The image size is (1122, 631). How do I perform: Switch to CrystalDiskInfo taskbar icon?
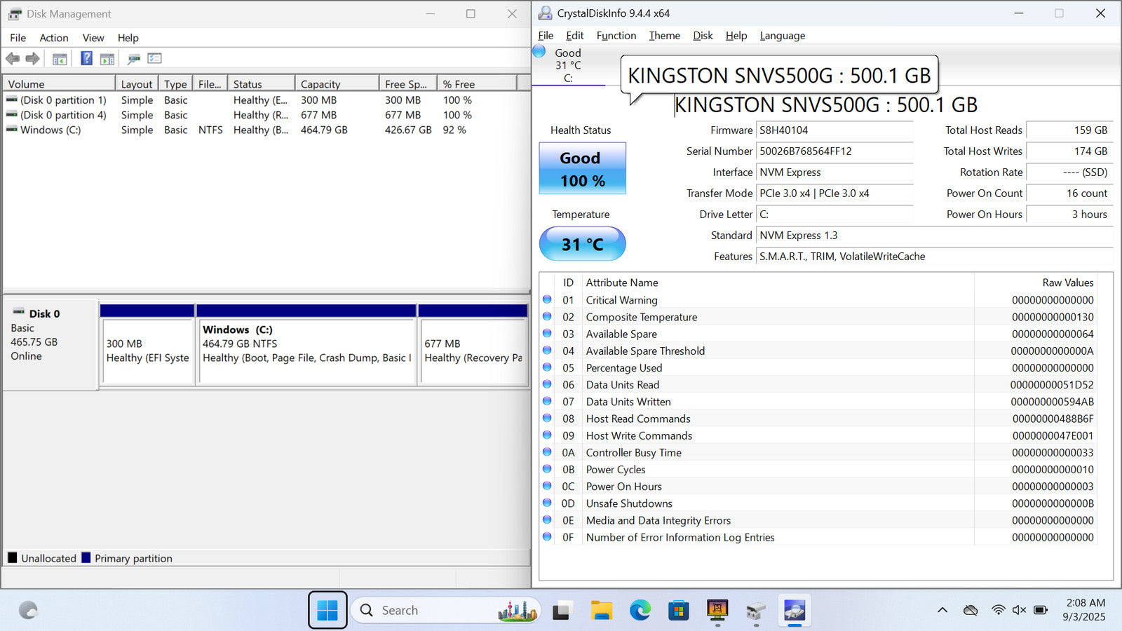click(x=794, y=611)
